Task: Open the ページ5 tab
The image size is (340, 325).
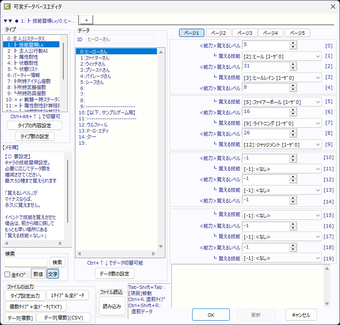Action: 297,33
